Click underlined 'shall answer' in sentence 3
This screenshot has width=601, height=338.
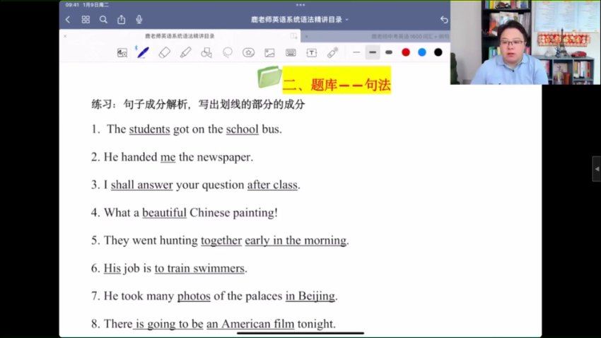[142, 185]
